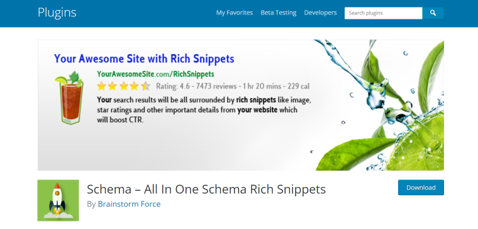Click the search magnifier icon button

point(433,13)
